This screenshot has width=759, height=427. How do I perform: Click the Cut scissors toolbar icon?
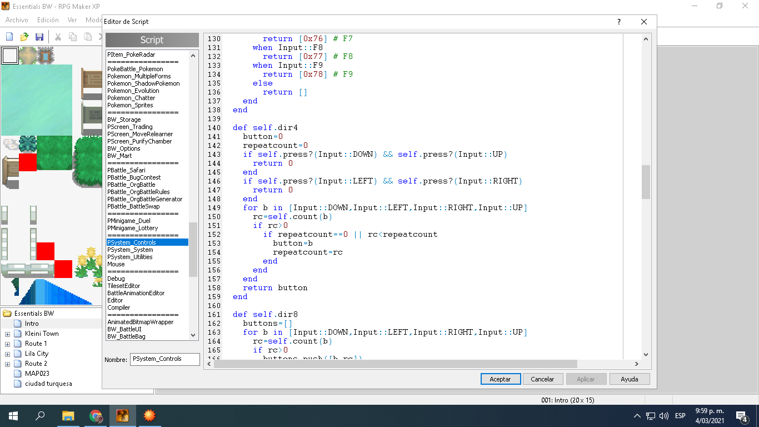click(x=57, y=37)
